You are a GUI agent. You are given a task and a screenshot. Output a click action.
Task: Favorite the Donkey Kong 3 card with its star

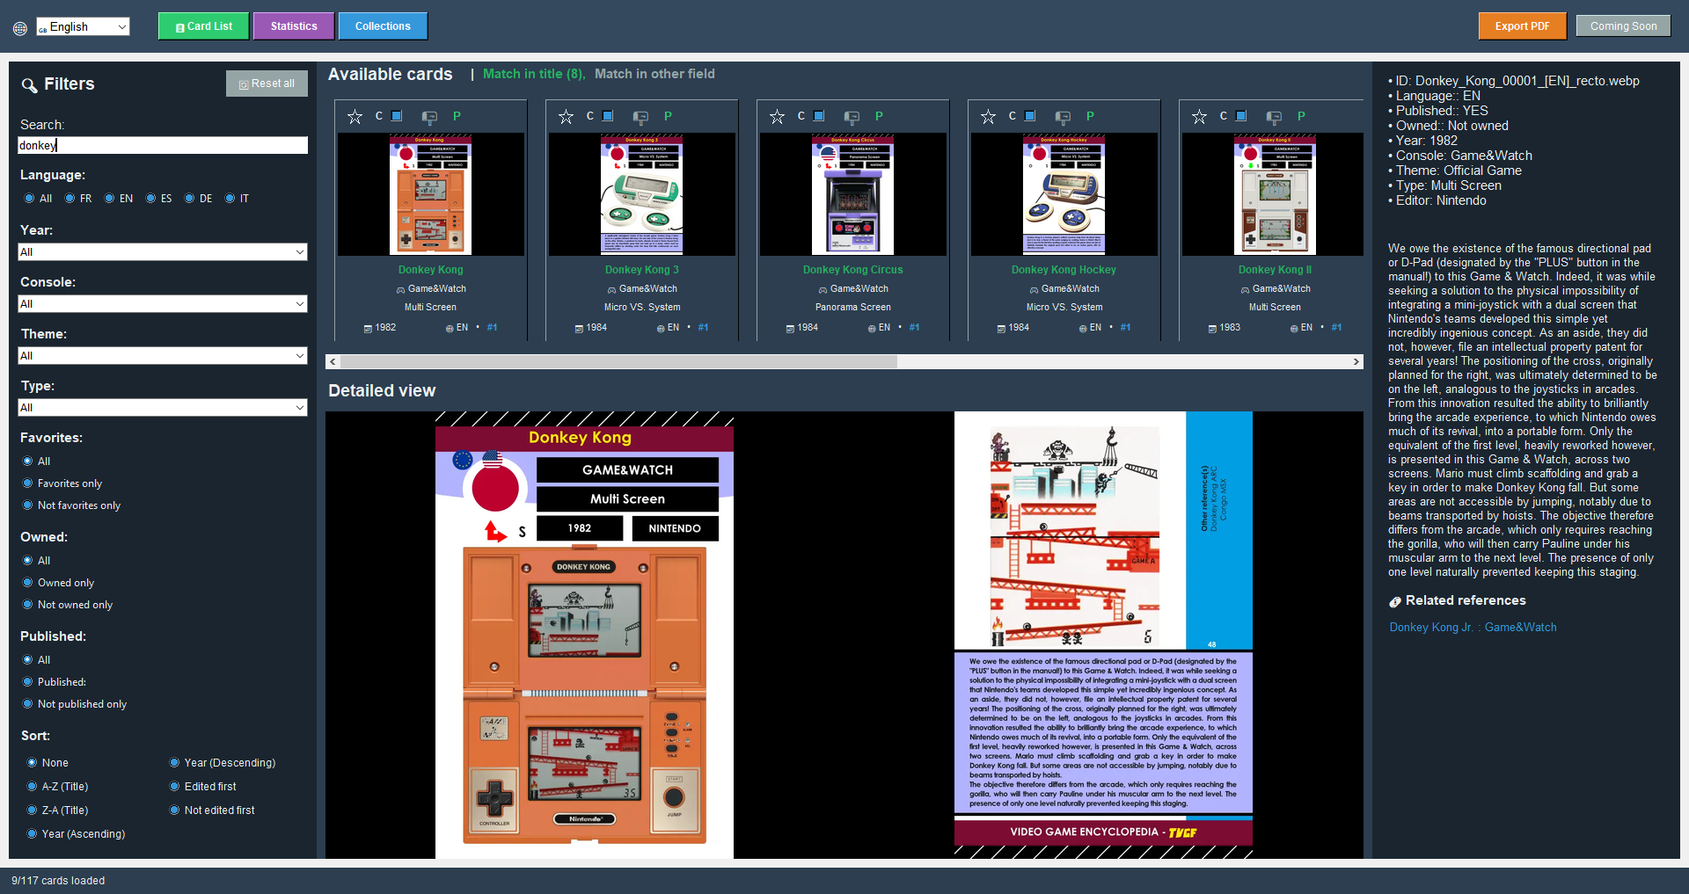(x=566, y=117)
